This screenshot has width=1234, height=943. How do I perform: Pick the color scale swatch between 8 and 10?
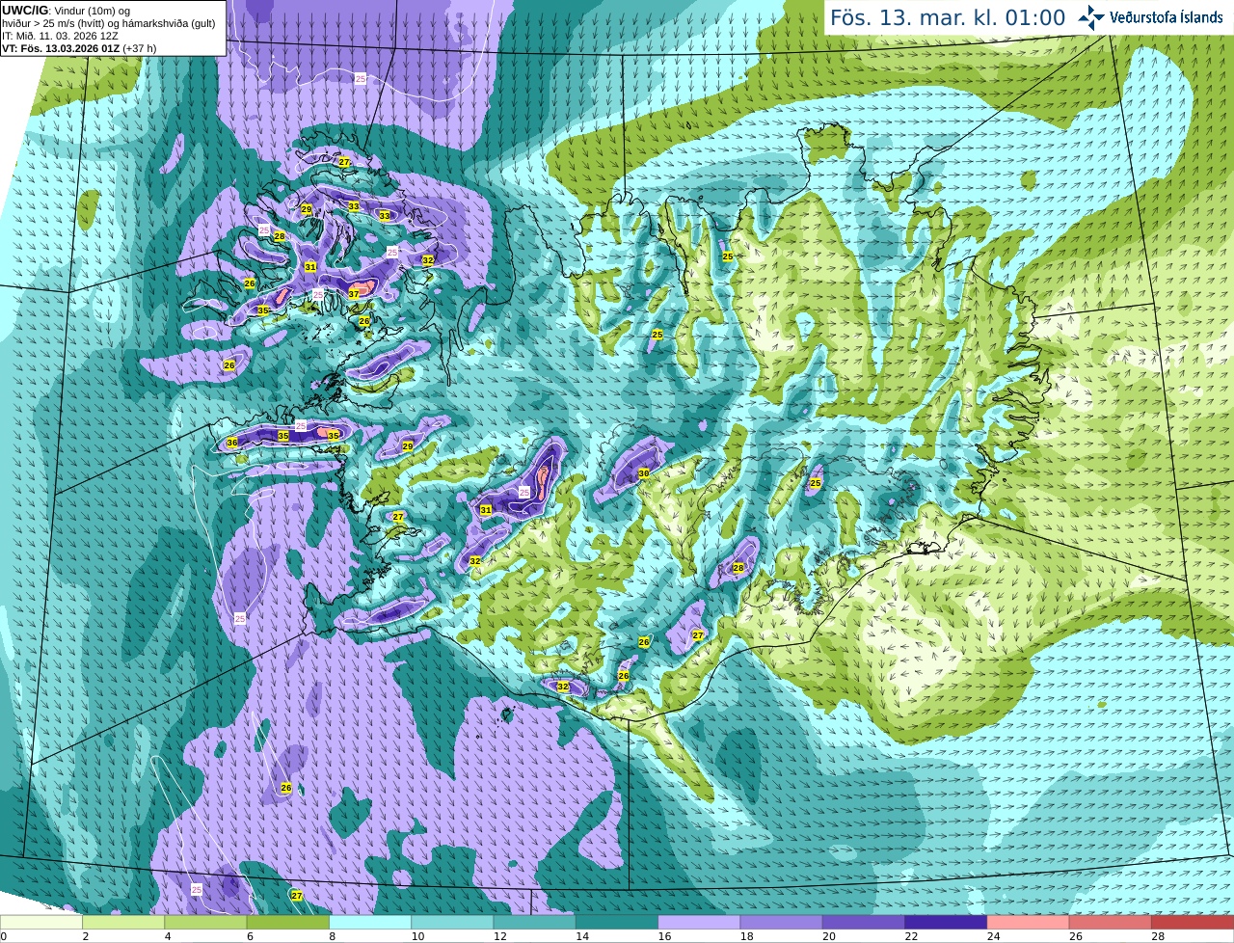[x=370, y=922]
